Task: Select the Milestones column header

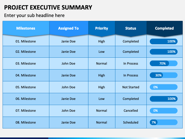Action: [26, 28]
